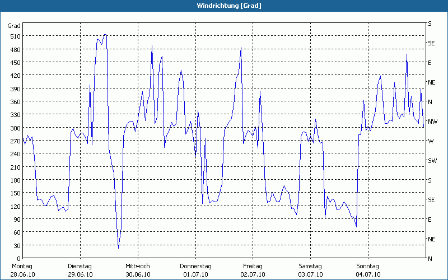Select the '450' value on the left axis
The image size is (448, 280).
click(x=16, y=63)
